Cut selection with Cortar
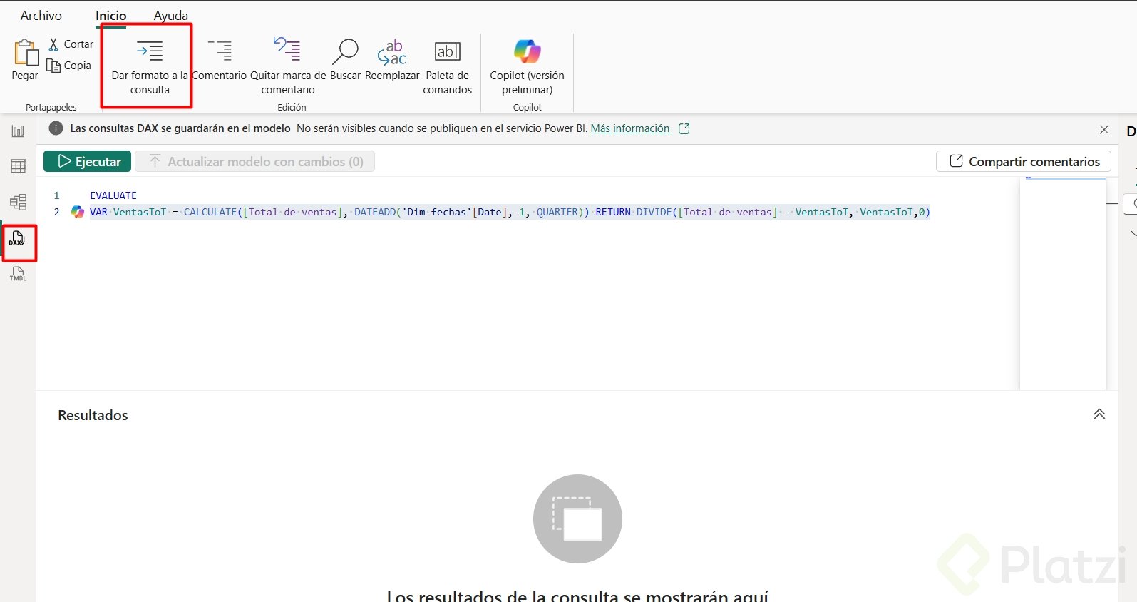The width and height of the screenshot is (1137, 602). click(x=71, y=44)
